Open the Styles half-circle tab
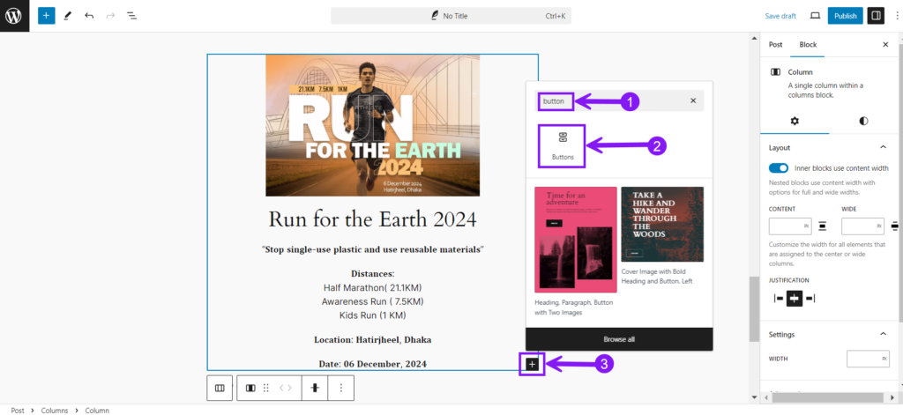 (863, 121)
